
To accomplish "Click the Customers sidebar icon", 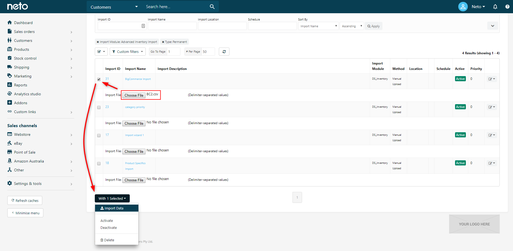I will (x=10, y=40).
